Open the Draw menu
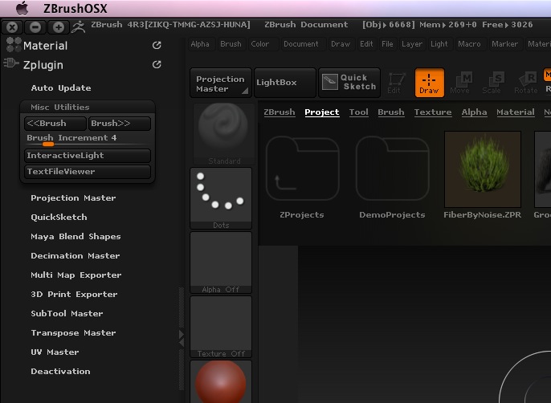The height and width of the screenshot is (403, 551). (x=341, y=44)
